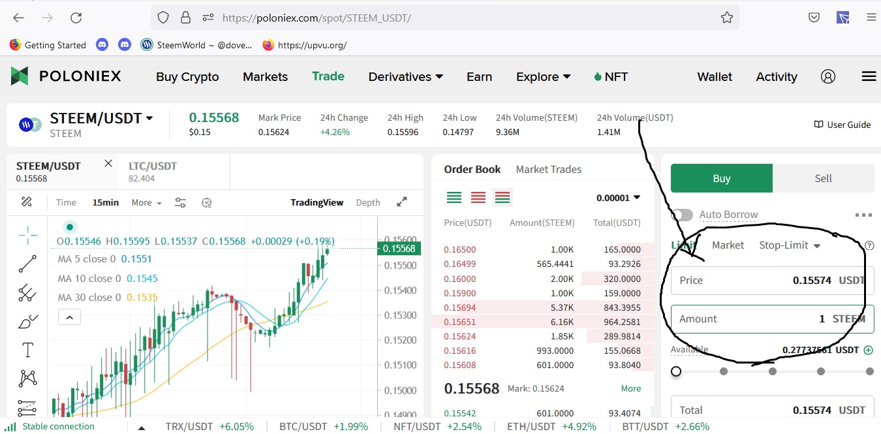This screenshot has width=881, height=434.
Task: Click the last point of amount slider
Action: coord(869,371)
